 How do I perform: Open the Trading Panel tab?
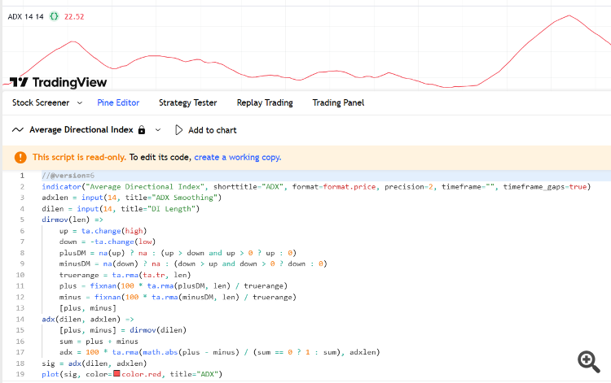tap(338, 102)
